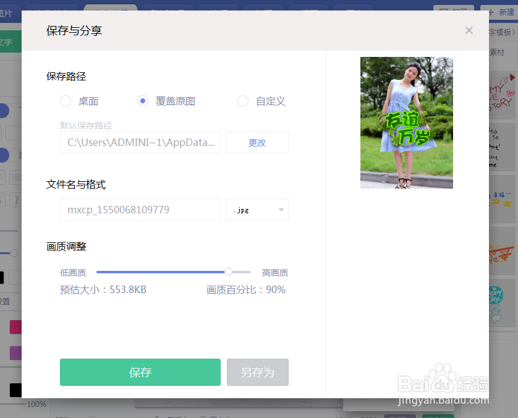This screenshot has width=518, height=418.
Task: Choose the 自定义 save path option
Action: 243,101
